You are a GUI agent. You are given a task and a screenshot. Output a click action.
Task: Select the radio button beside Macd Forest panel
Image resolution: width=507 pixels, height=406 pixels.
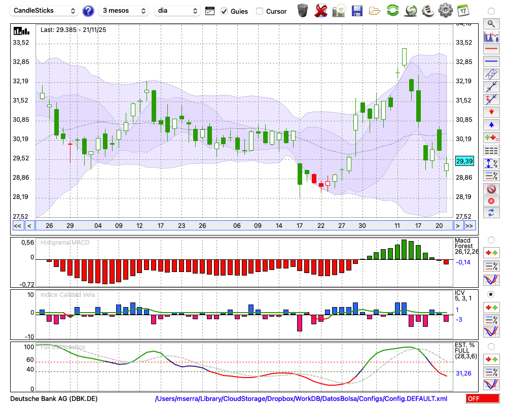(x=491, y=240)
